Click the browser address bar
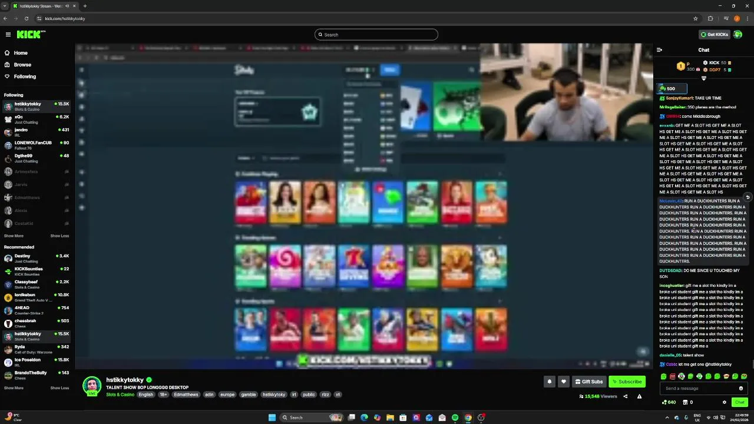754x424 pixels. [x=362, y=18]
